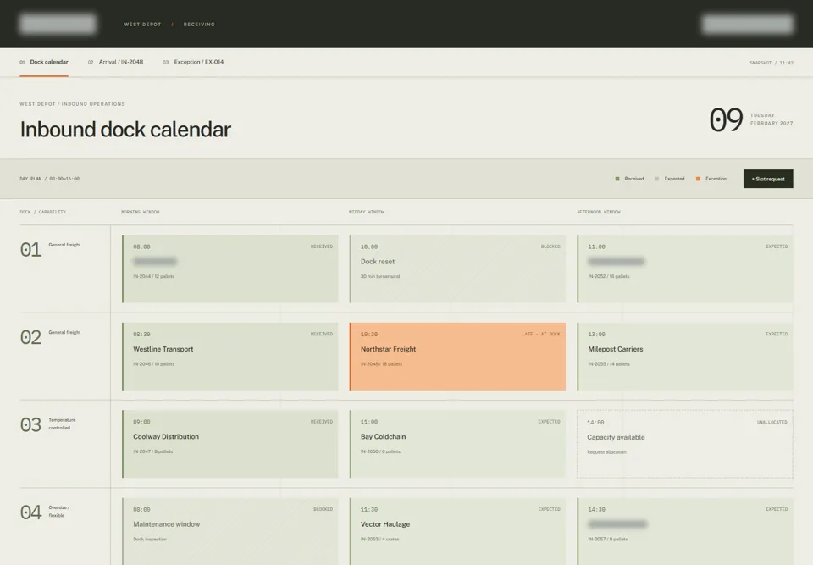Select the Bay Coldchain 11:00 slot
This screenshot has width=813, height=565.
tap(457, 444)
